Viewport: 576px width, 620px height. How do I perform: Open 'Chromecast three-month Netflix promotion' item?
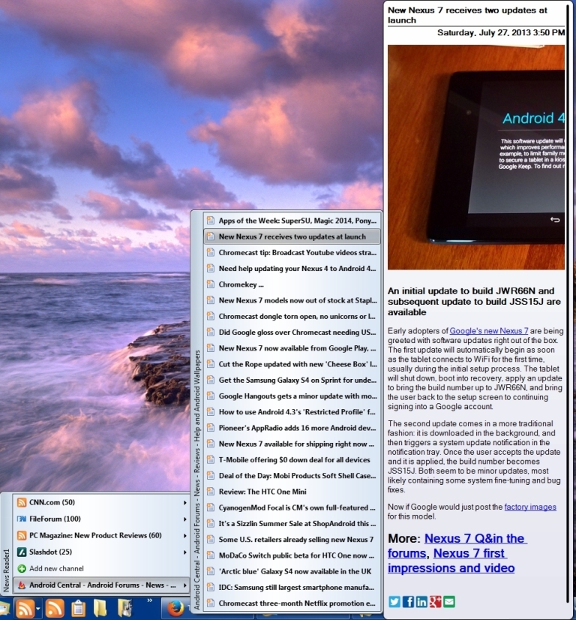[x=292, y=603]
